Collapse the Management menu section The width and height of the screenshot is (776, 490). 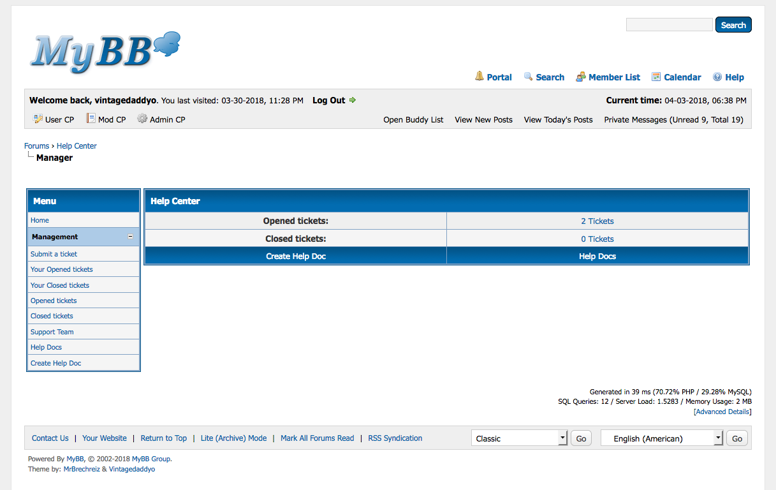pyautogui.click(x=131, y=237)
